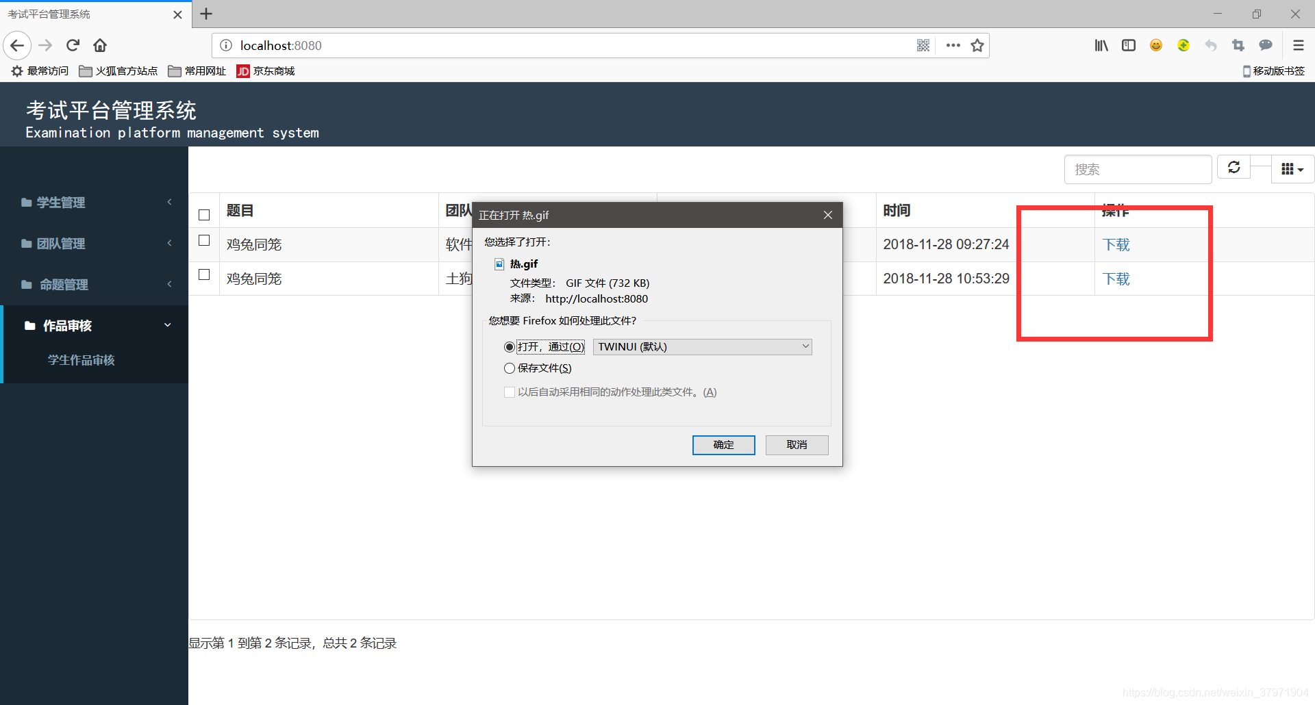Open the columns grid dropdown
Screen dimensions: 1315x705
[1292, 169]
